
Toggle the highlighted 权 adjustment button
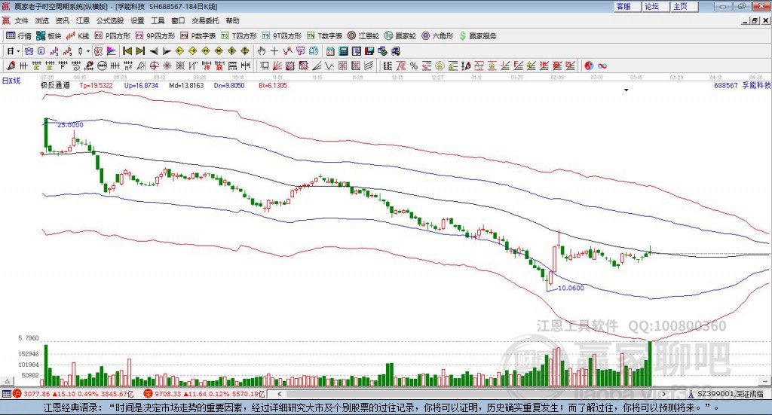[x=98, y=51]
